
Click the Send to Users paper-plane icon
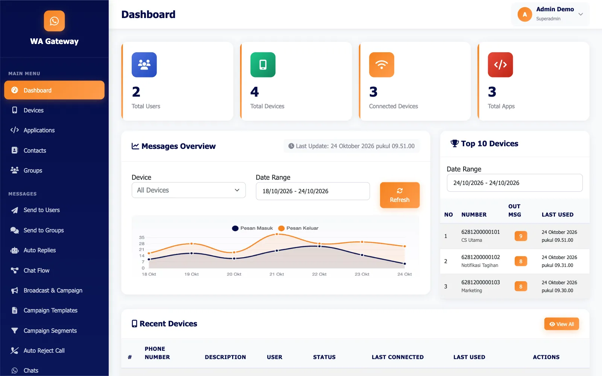tap(15, 210)
